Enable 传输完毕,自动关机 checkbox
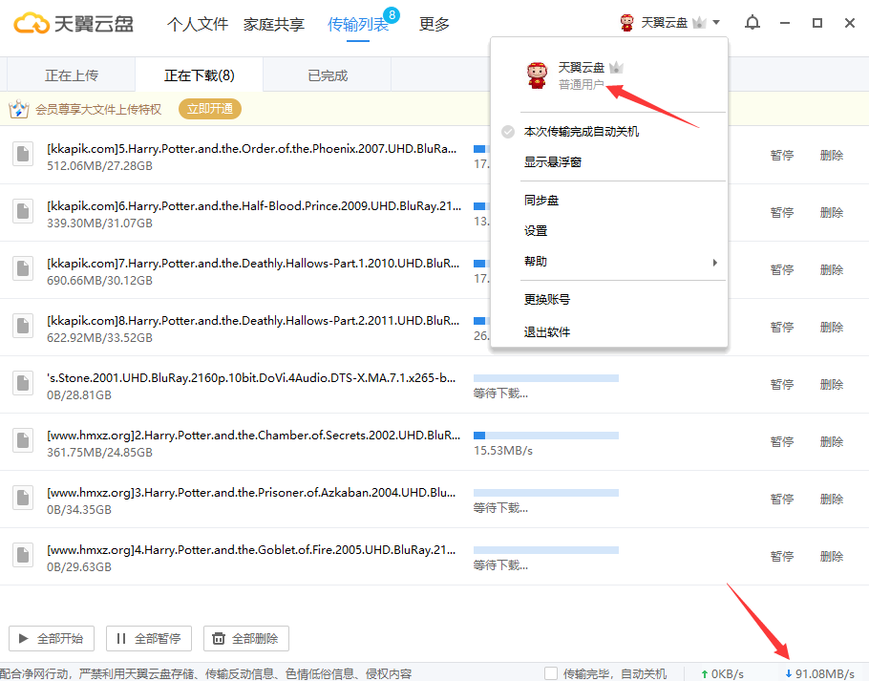The width and height of the screenshot is (869, 681). point(551,673)
